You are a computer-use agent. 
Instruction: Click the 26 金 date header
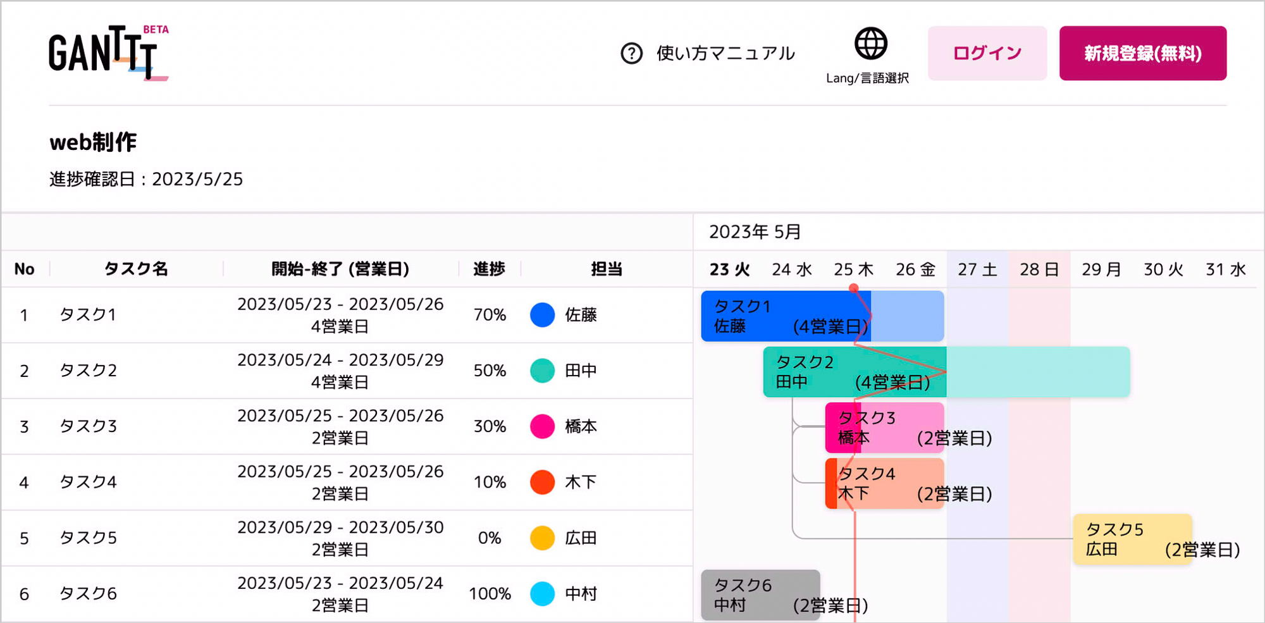[x=915, y=270]
